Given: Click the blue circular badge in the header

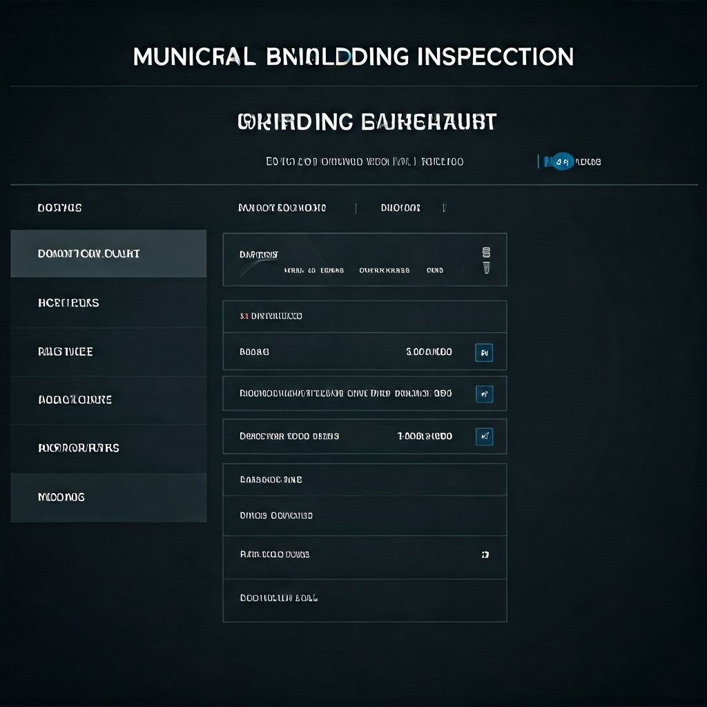Looking at the screenshot, I should (563, 162).
